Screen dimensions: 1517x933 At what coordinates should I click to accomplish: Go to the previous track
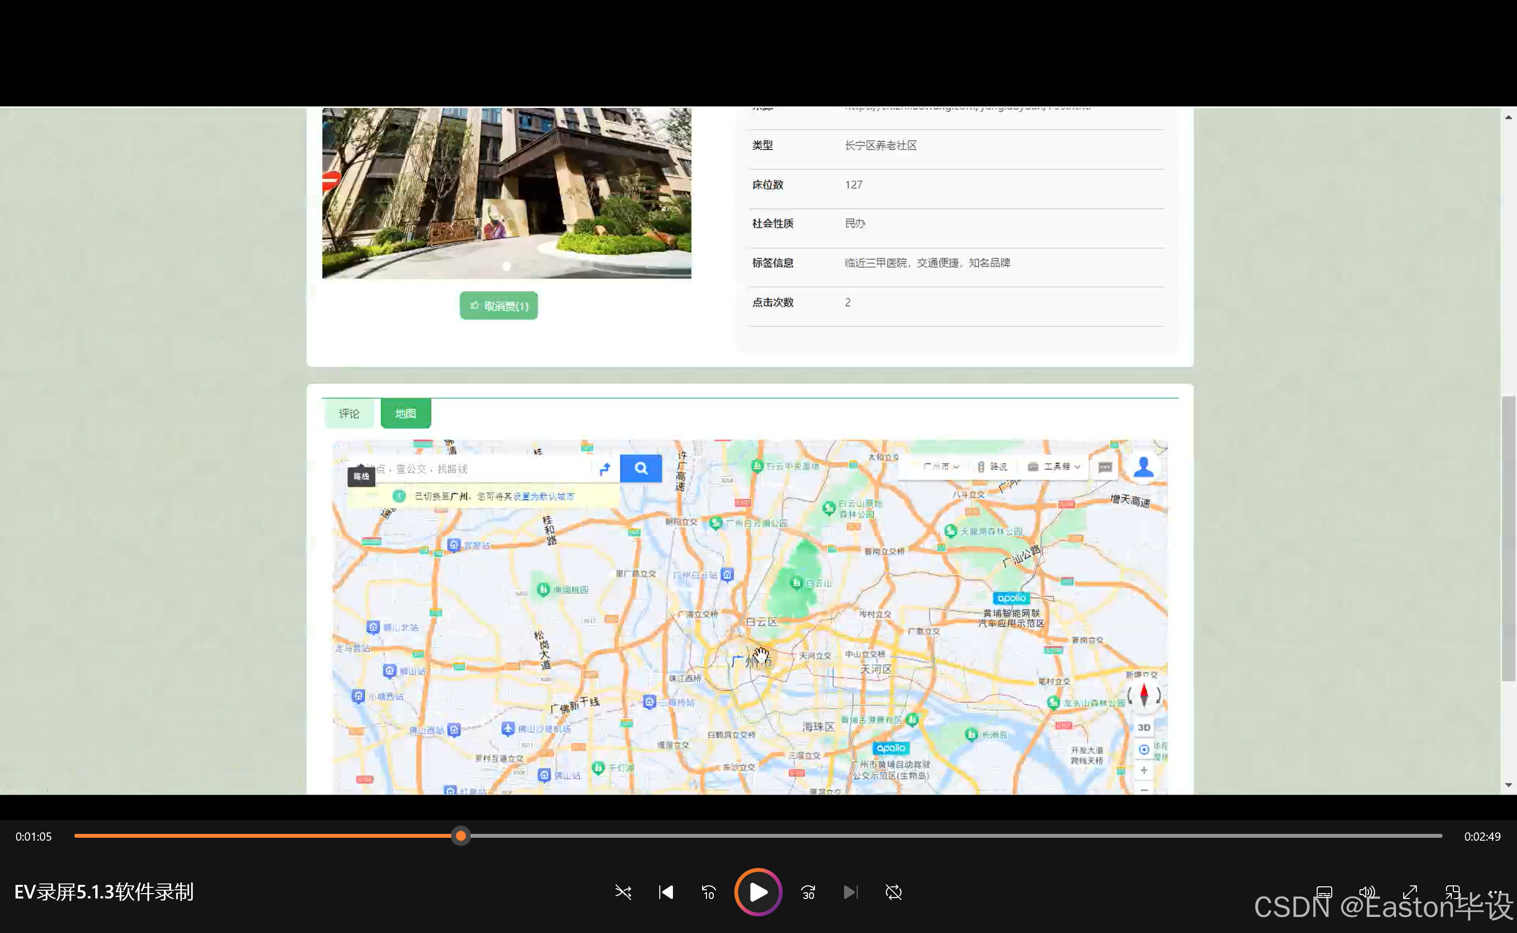click(666, 892)
